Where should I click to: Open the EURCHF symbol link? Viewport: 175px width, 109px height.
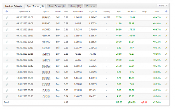click(x=46, y=84)
